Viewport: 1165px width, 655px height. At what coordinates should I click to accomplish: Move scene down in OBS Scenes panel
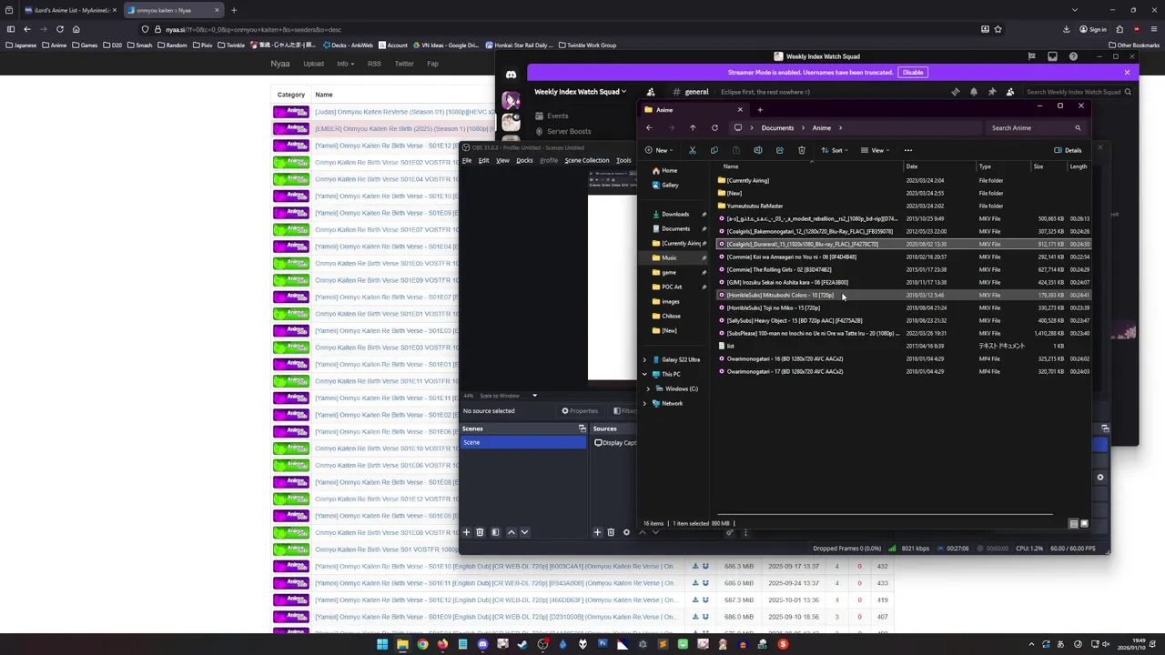click(x=524, y=532)
